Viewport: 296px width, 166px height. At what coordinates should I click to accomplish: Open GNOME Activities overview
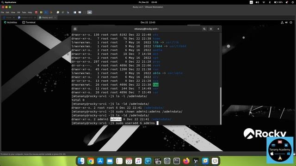point(11,23)
